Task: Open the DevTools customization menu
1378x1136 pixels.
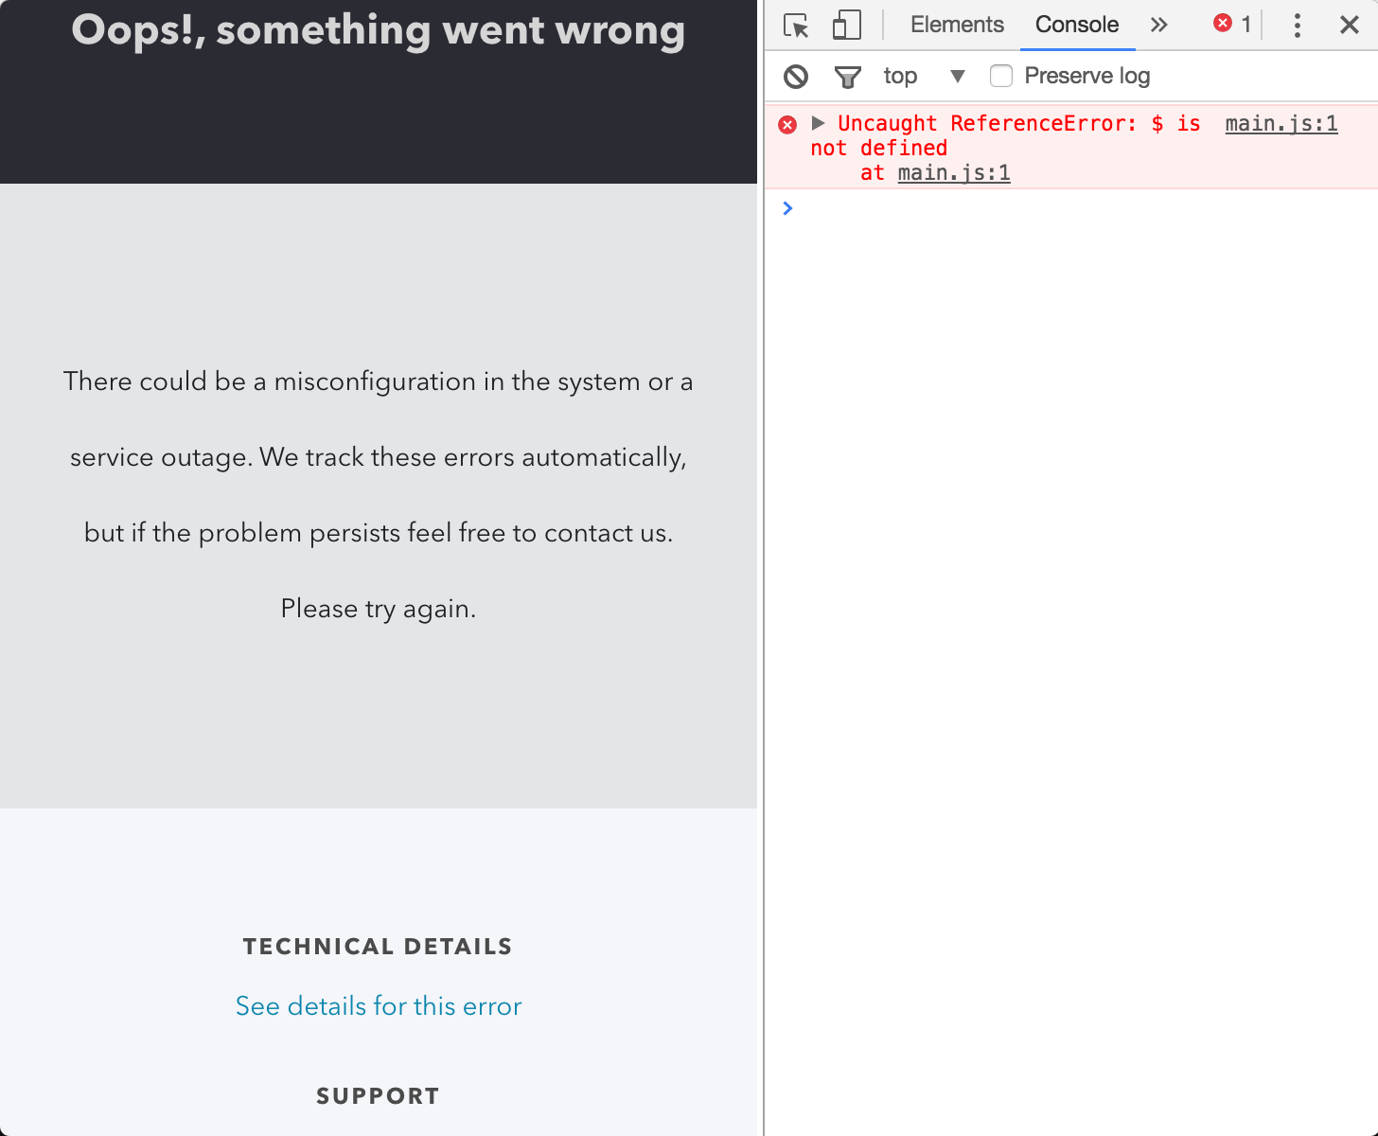Action: pyautogui.click(x=1297, y=26)
